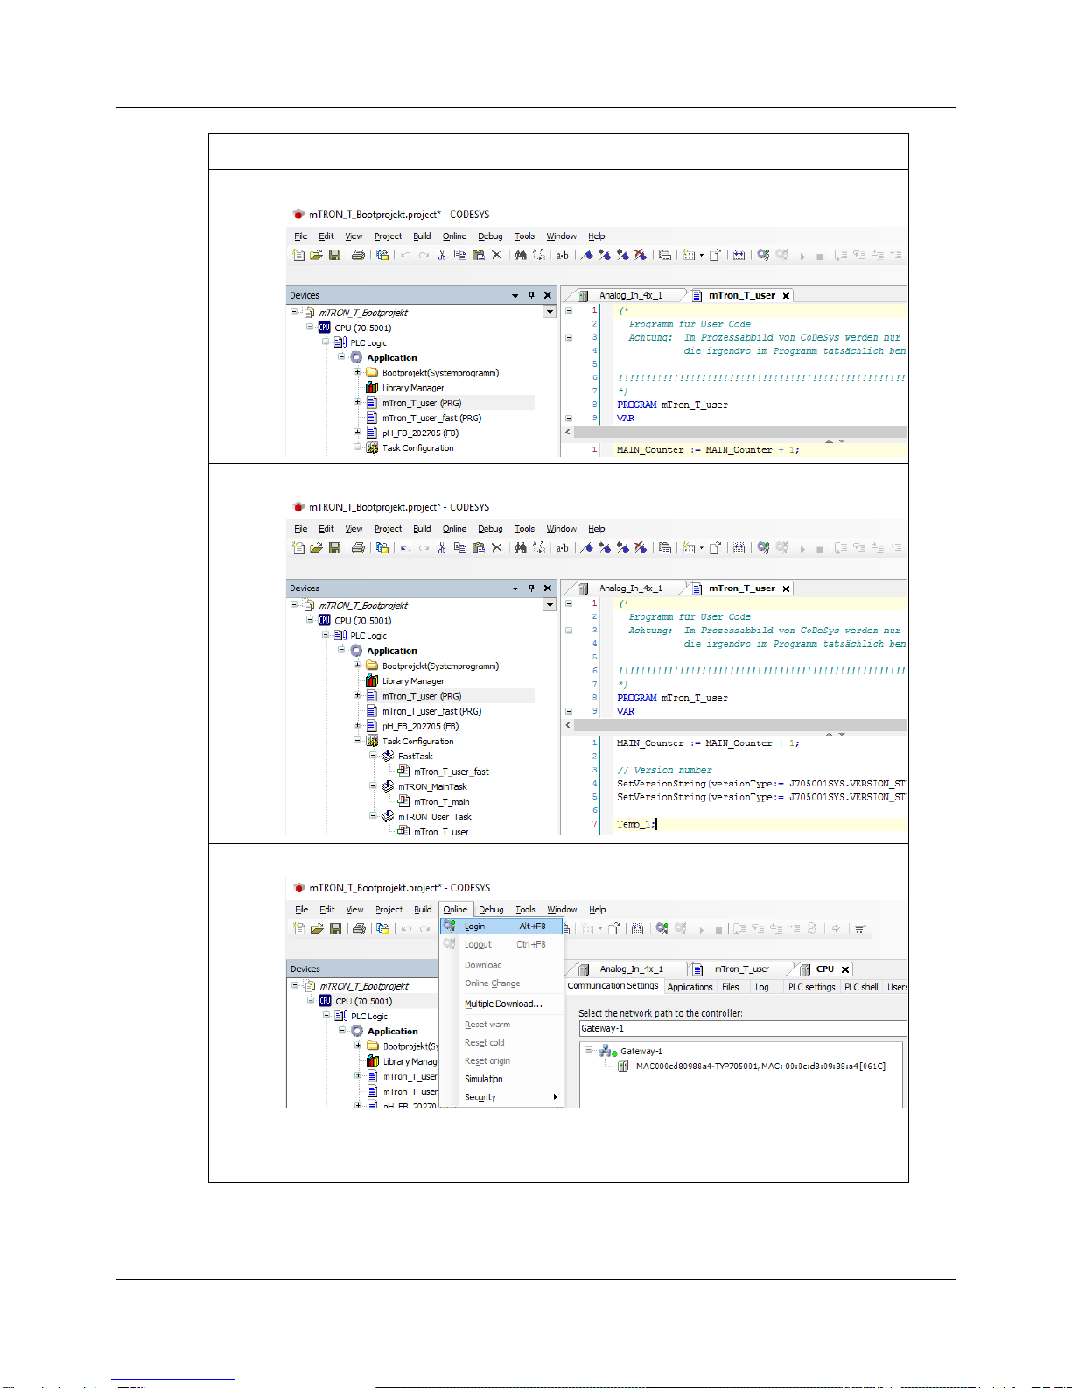Click Delete X icon in top screenshot toolbar
This screenshot has width=1072, height=1388.
click(x=496, y=255)
